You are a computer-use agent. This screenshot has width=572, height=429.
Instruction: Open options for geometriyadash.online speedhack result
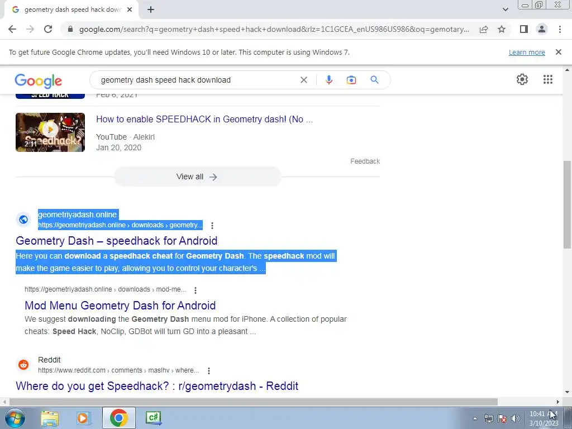pos(212,226)
